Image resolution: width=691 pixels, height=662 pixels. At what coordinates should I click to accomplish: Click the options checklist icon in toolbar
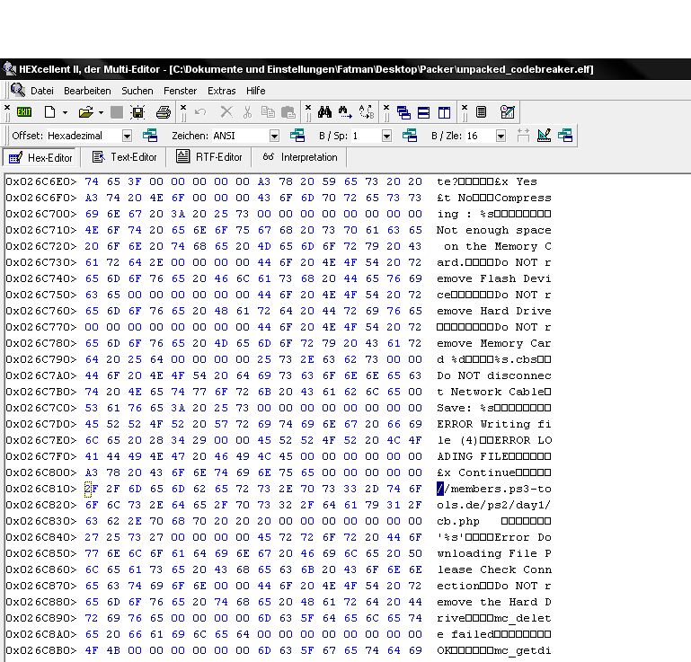pyautogui.click(x=508, y=112)
